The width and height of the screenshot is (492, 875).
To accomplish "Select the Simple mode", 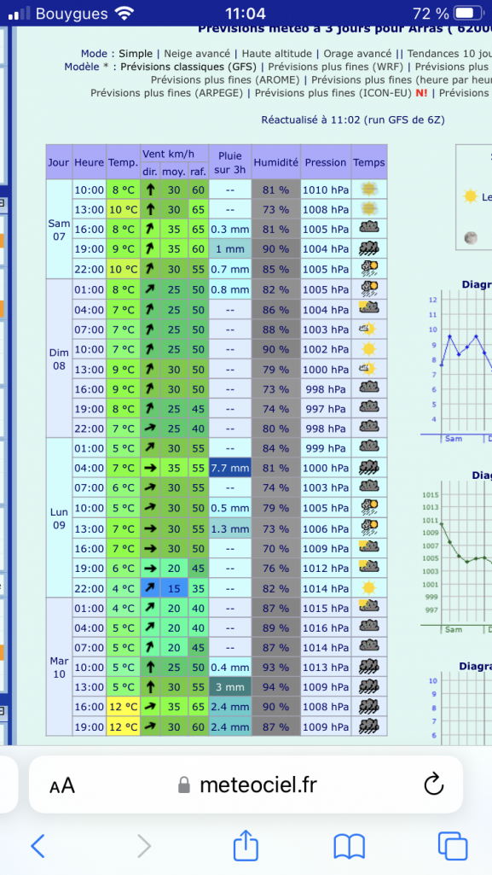I will [136, 54].
